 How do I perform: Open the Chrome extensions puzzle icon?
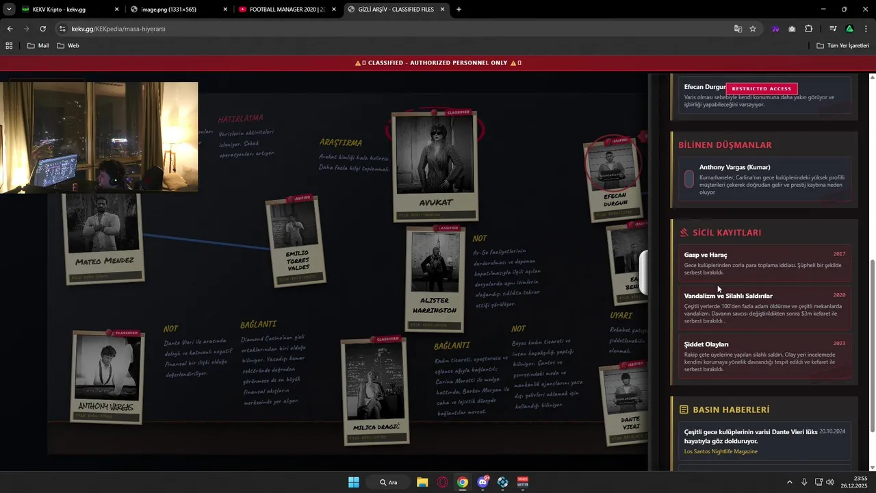coord(808,29)
